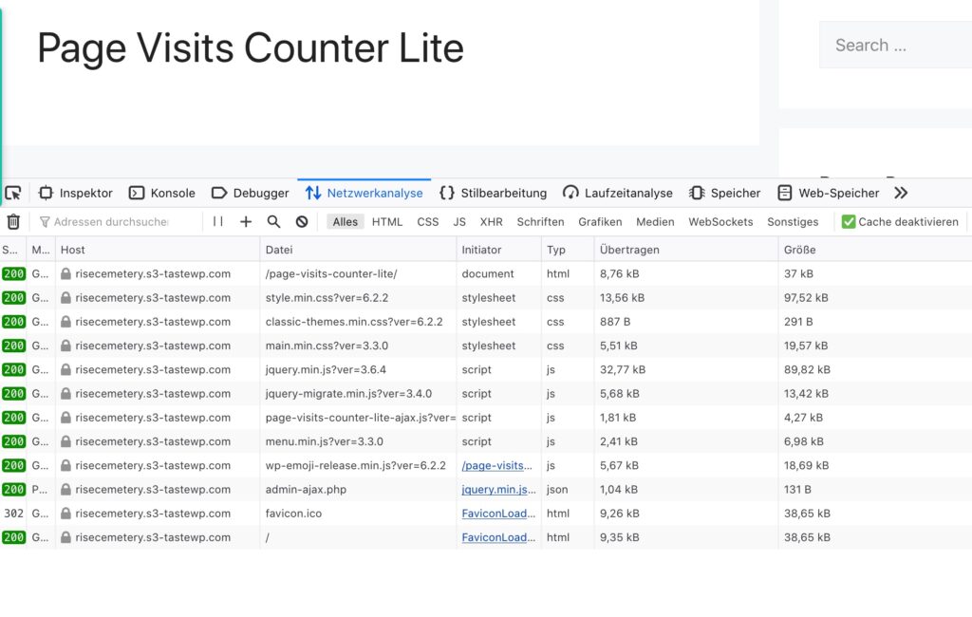
Task: Click the 97,52 kB size value
Action: pyautogui.click(x=806, y=298)
